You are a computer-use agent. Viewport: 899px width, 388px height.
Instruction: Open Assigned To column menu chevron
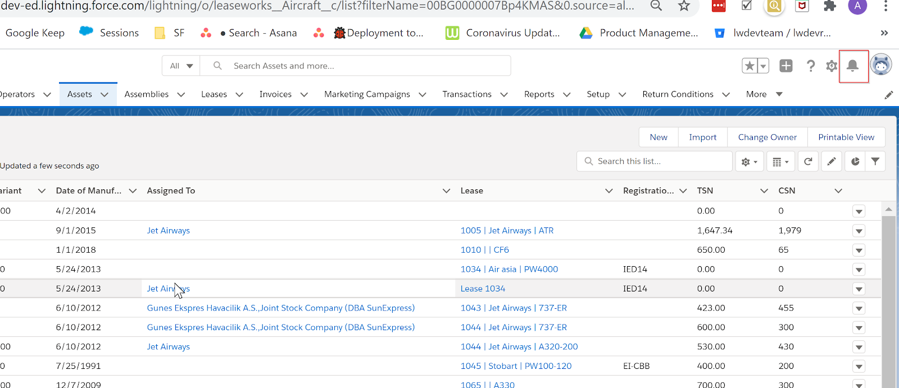447,191
